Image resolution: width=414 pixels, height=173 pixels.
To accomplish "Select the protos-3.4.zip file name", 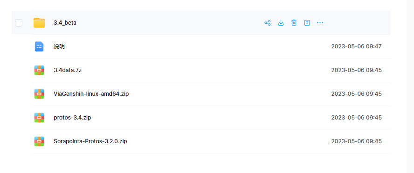I will pyautogui.click(x=72, y=118).
